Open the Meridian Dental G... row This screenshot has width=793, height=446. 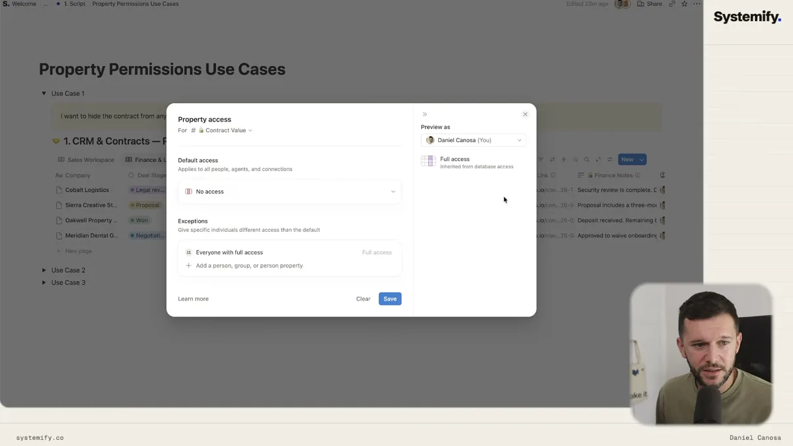point(92,236)
